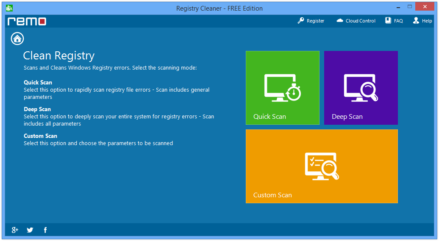439x241 pixels.
Task: Close the Registry Cleaner window
Action: tap(425, 6)
